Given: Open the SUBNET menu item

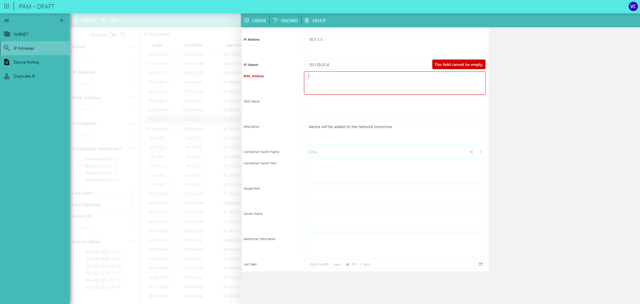Looking at the screenshot, I should click(x=21, y=34).
